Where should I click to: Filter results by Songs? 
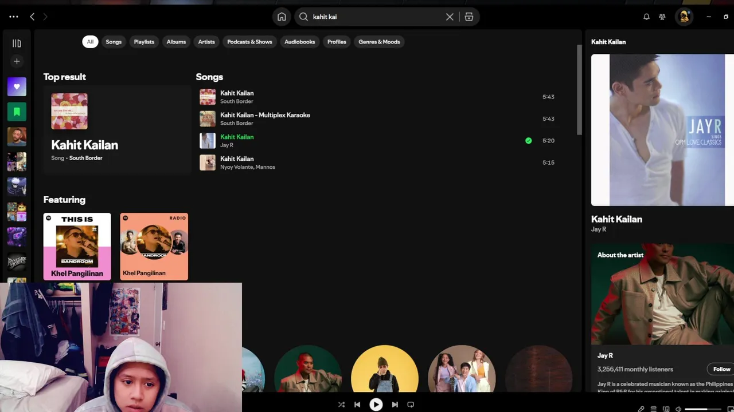(x=114, y=42)
